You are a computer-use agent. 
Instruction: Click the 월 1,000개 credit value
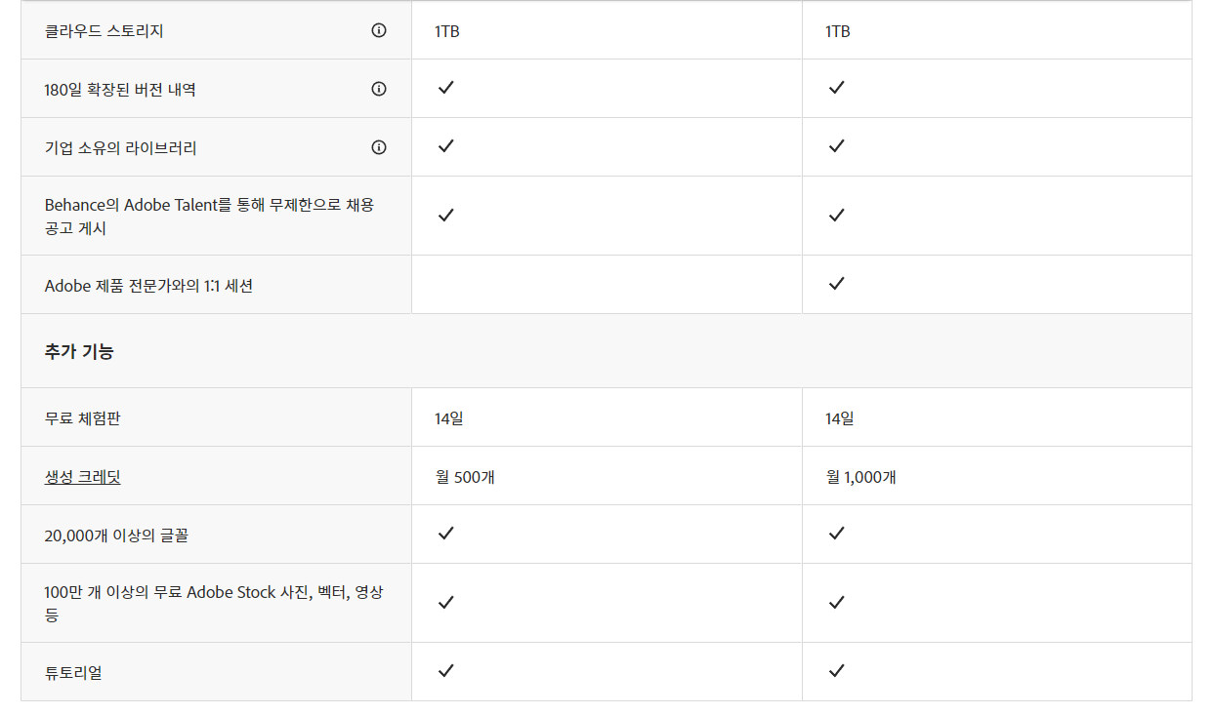tap(859, 475)
